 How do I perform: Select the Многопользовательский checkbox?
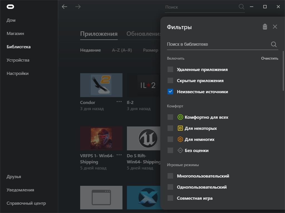(x=170, y=176)
